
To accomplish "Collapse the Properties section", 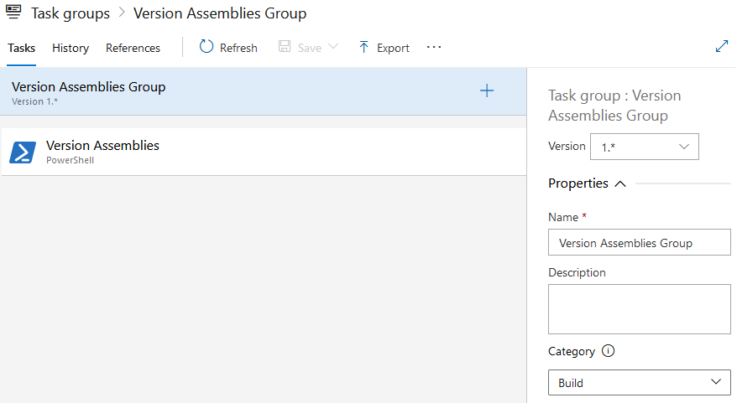I will [x=620, y=183].
